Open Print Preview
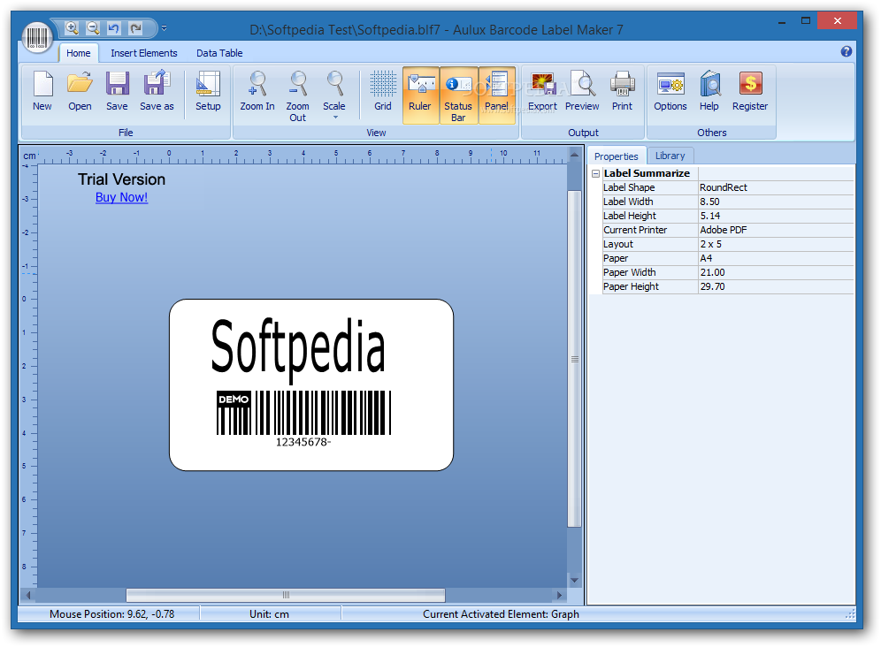Image resolution: width=881 pixels, height=647 pixels. point(582,92)
